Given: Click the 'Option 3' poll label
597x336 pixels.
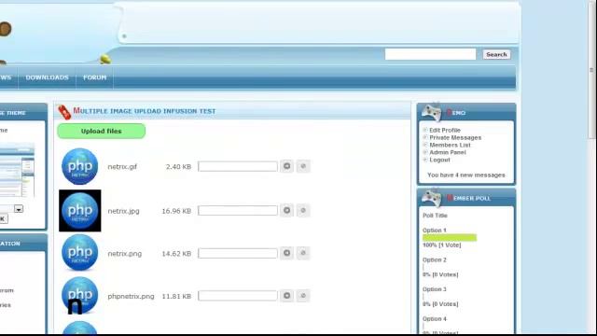Looking at the screenshot, I should pos(435,289).
